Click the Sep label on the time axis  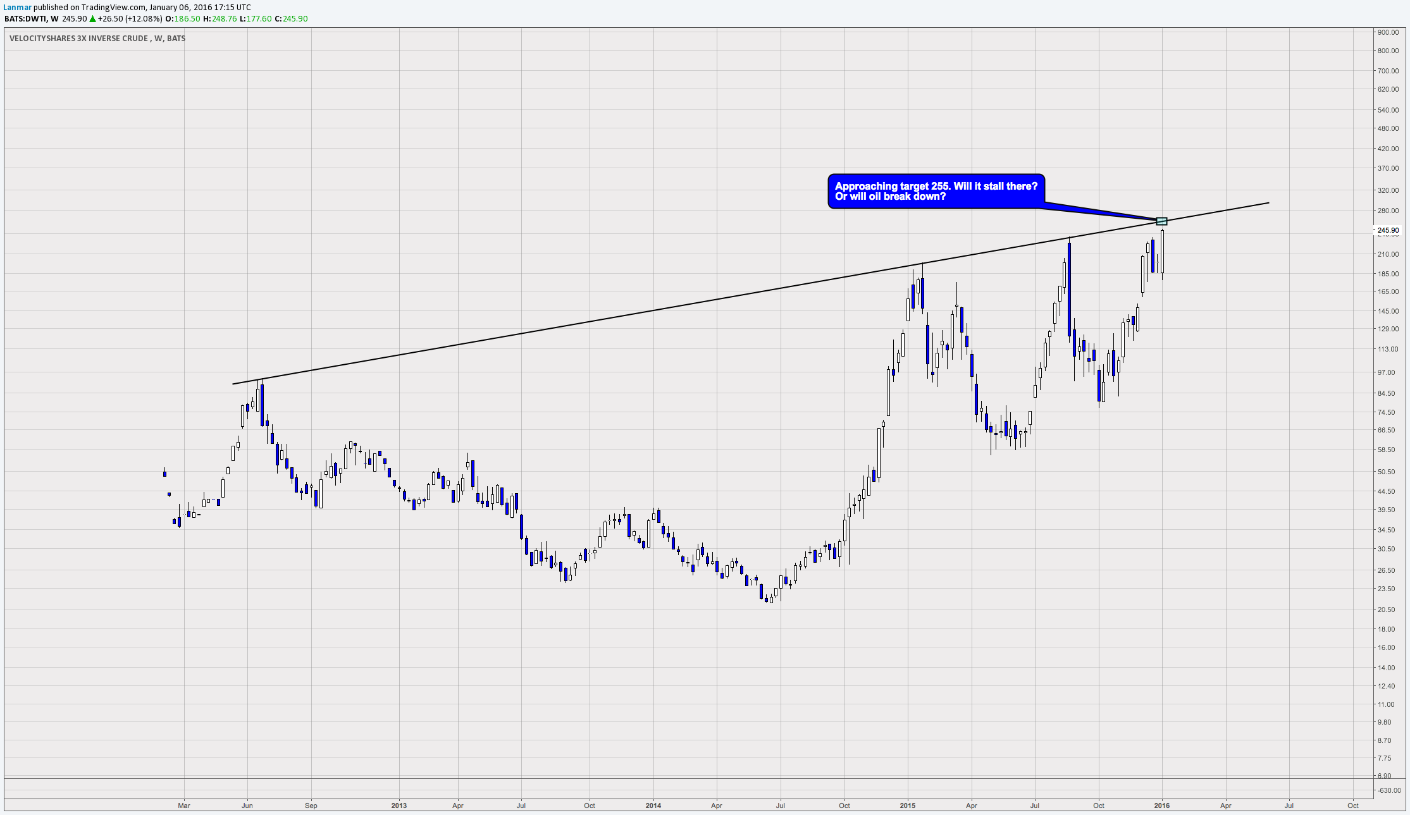pos(311,806)
